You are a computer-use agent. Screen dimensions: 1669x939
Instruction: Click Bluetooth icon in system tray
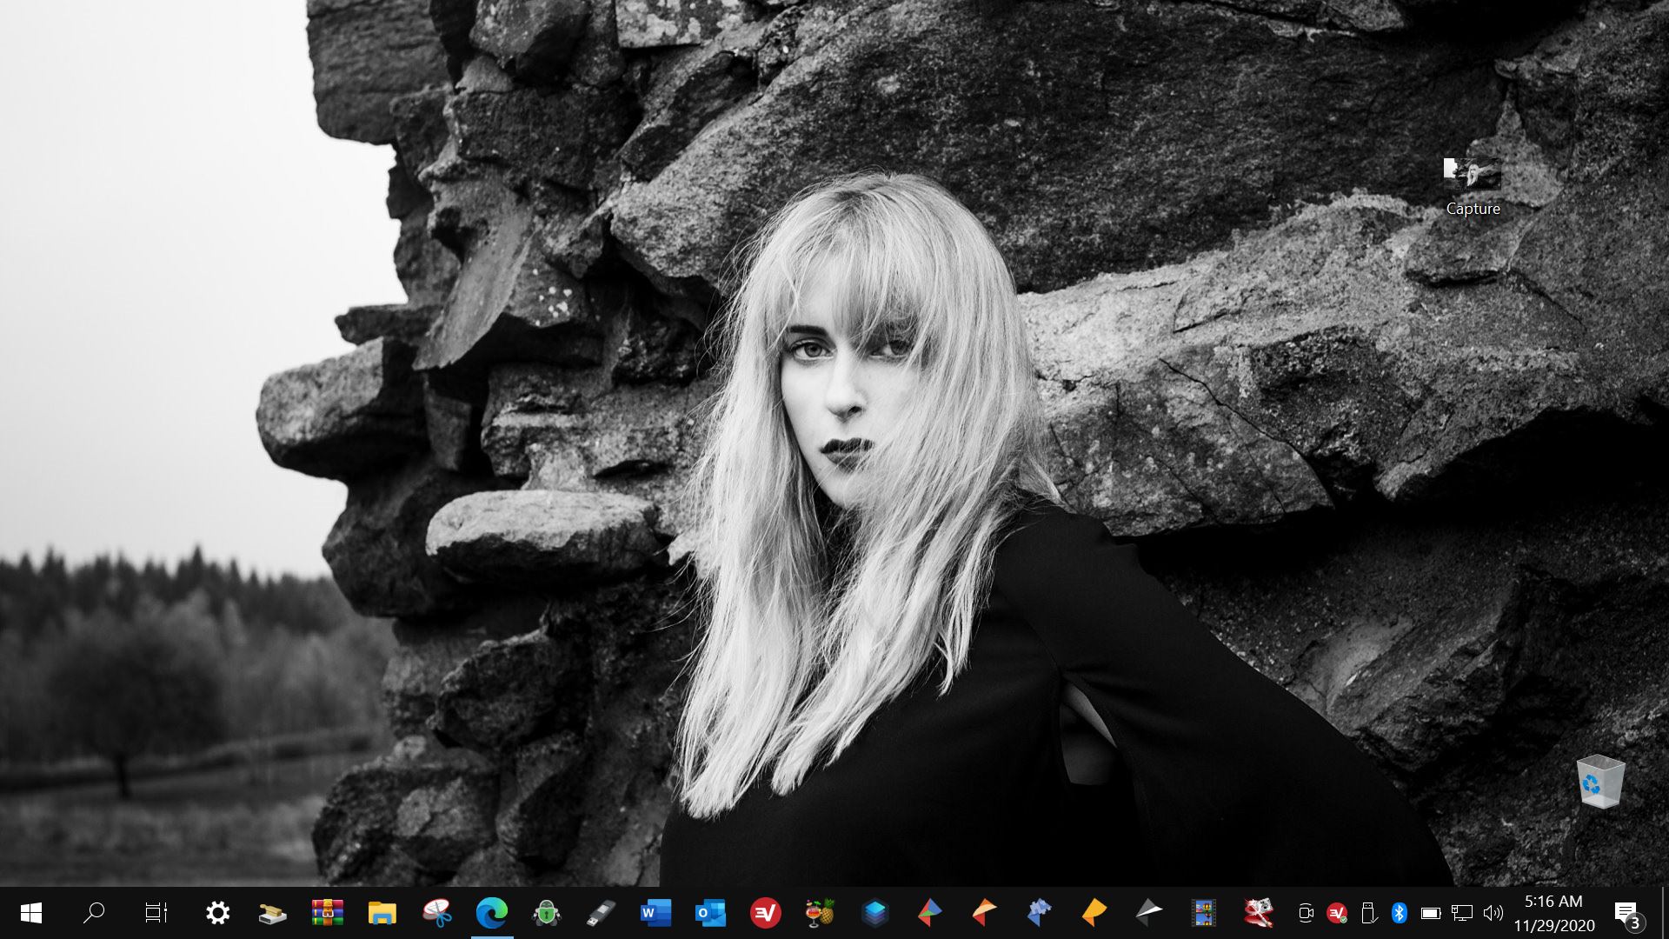(1399, 913)
